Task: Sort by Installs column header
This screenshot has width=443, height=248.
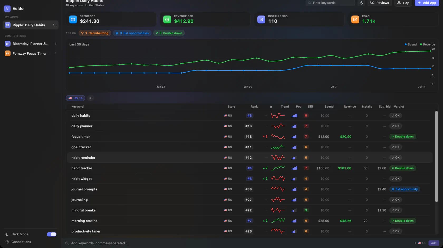Action: tap(367, 107)
